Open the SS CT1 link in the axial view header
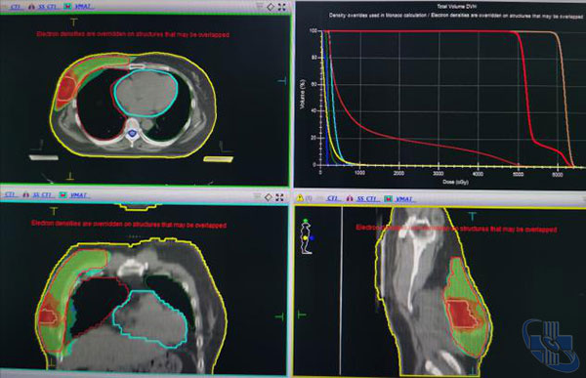This screenshot has height=378, width=586. coord(48,7)
